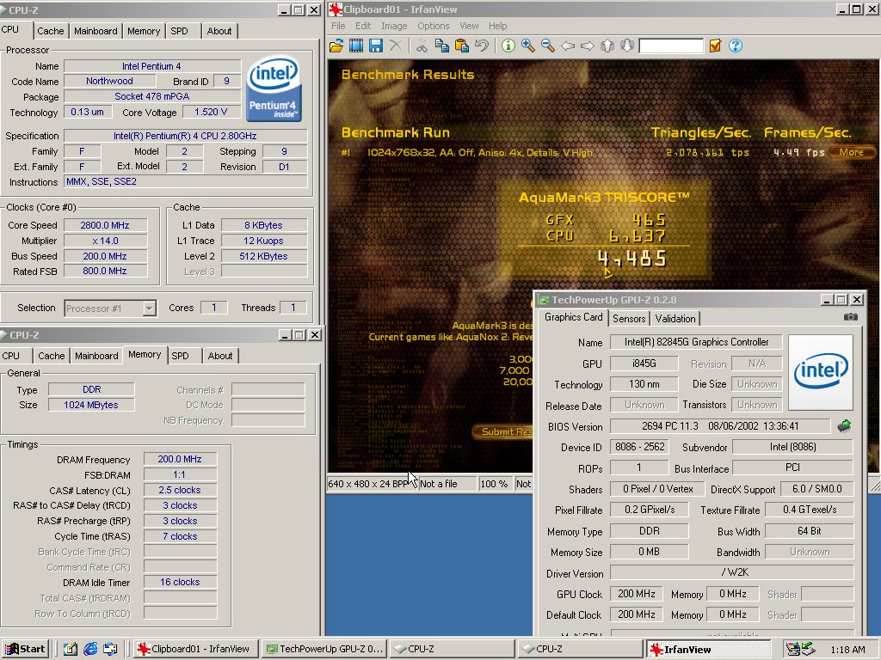Switch to Mainboard tab in upper CPU-Z
This screenshot has width=881, height=660.
[x=95, y=31]
